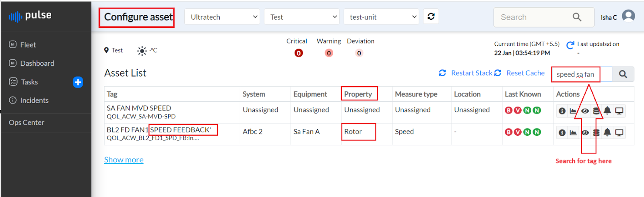Click QOL_ACW_SA-MVD-SPD tag id
644x197 pixels.
click(141, 117)
